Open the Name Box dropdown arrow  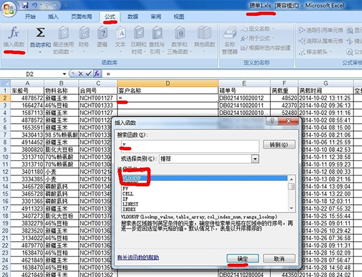(64, 74)
